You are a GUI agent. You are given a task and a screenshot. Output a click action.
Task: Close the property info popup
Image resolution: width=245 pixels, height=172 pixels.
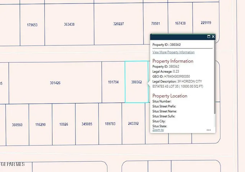(x=213, y=37)
